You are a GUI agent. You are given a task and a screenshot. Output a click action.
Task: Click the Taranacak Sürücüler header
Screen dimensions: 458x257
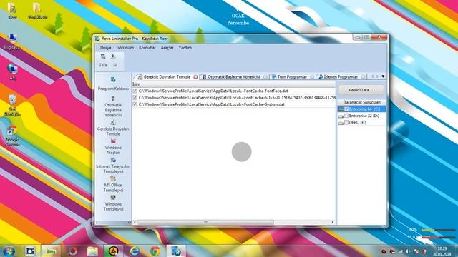362,102
